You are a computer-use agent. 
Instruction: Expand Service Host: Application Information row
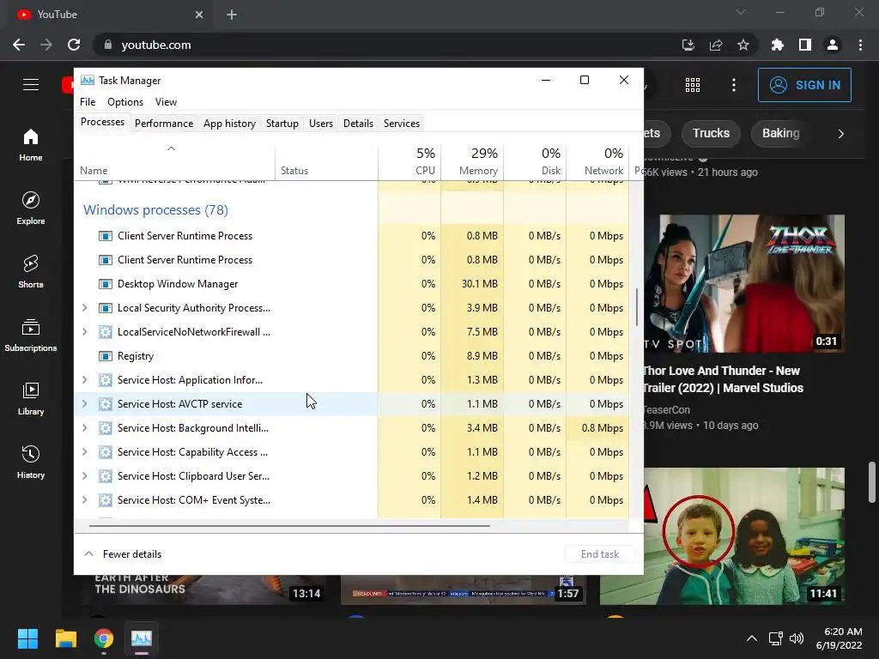point(85,380)
